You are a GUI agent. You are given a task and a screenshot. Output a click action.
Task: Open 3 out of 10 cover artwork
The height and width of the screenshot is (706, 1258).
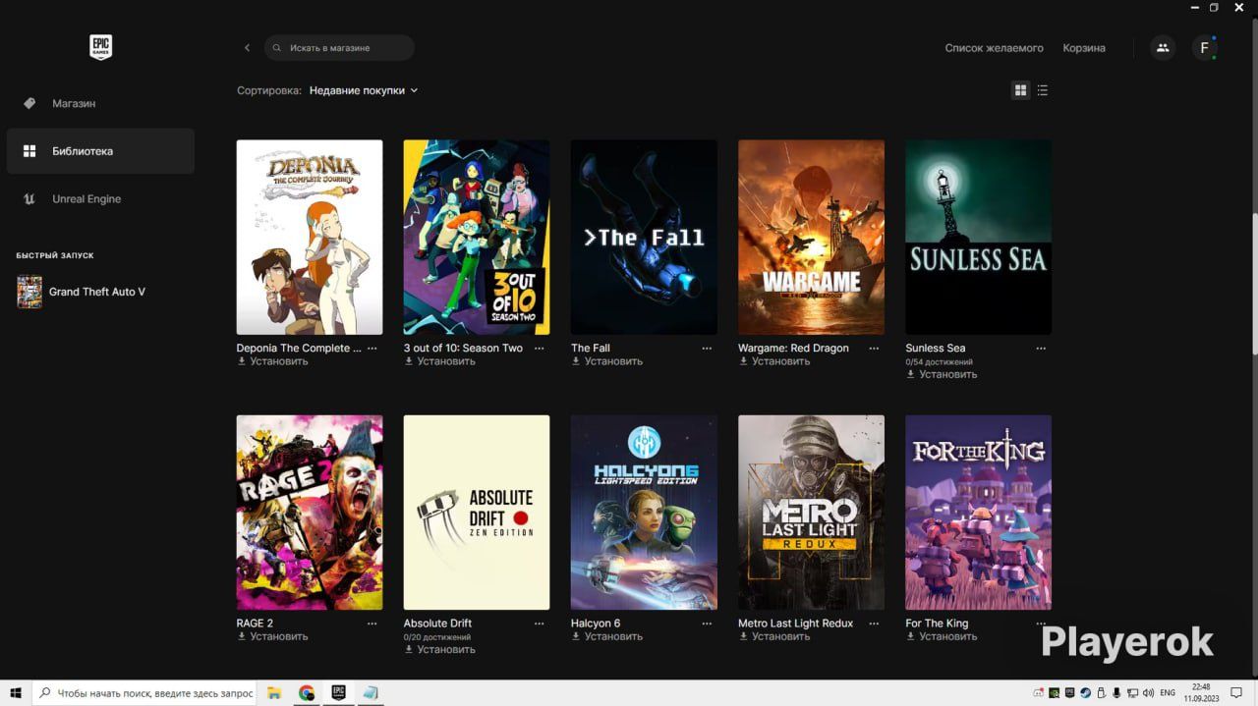pyautogui.click(x=477, y=237)
